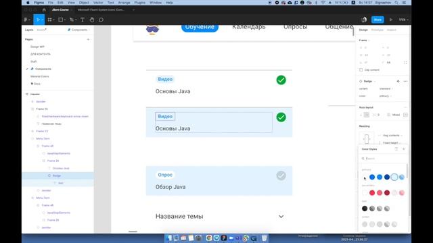
Task: Open the Components page in pages list
Action: [x=43, y=69]
